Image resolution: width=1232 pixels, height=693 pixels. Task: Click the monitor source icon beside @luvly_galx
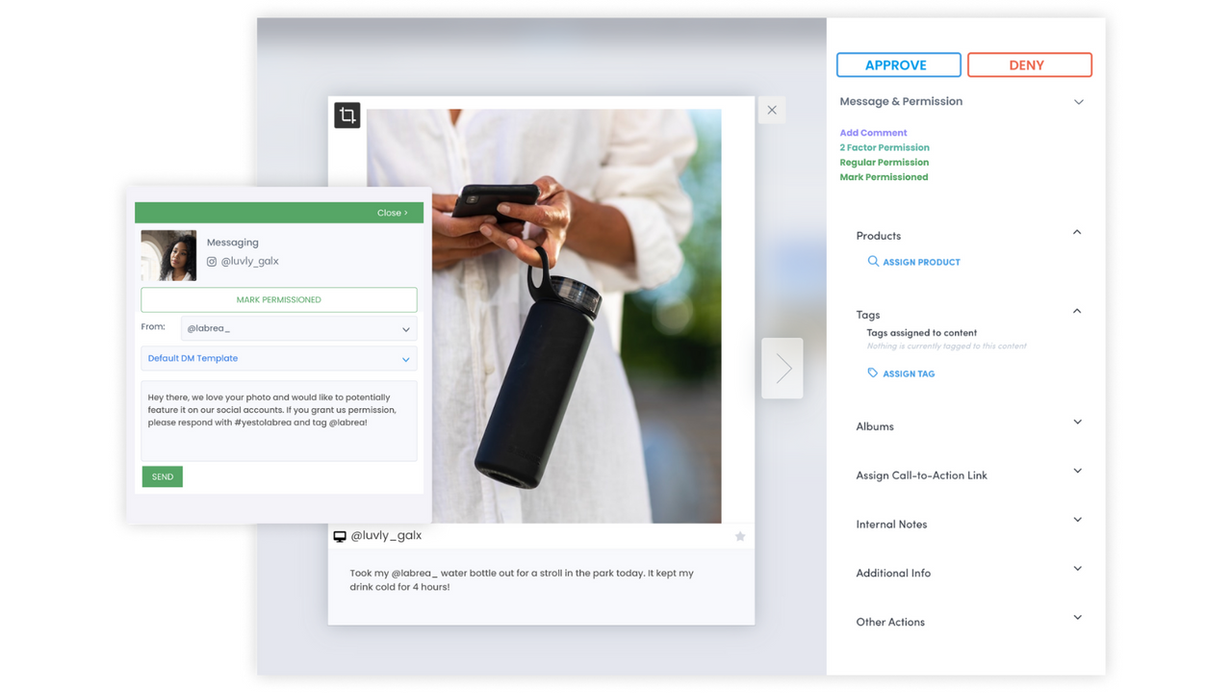pos(340,535)
